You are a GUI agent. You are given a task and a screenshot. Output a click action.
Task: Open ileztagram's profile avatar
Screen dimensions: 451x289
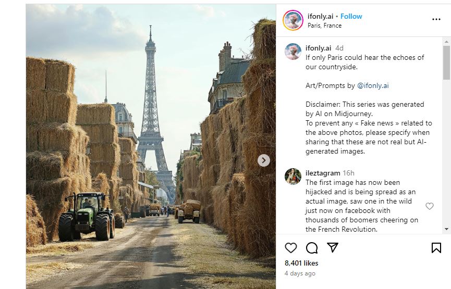pos(293,177)
